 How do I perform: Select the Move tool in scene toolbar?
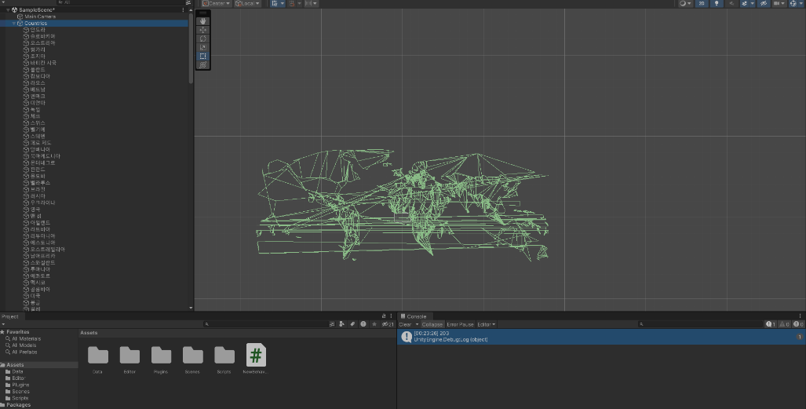point(203,30)
